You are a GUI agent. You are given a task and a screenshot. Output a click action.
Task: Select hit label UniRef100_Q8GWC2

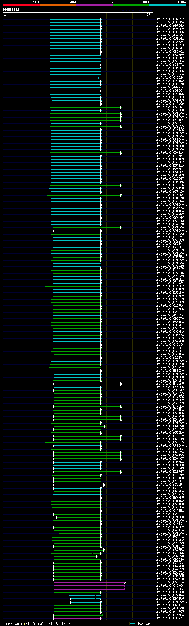(170, 52)
